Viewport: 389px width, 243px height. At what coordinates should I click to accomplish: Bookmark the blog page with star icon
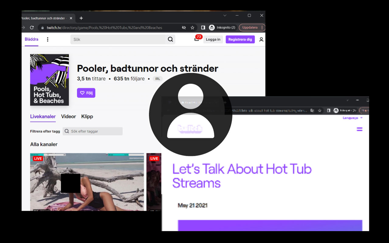319,111
